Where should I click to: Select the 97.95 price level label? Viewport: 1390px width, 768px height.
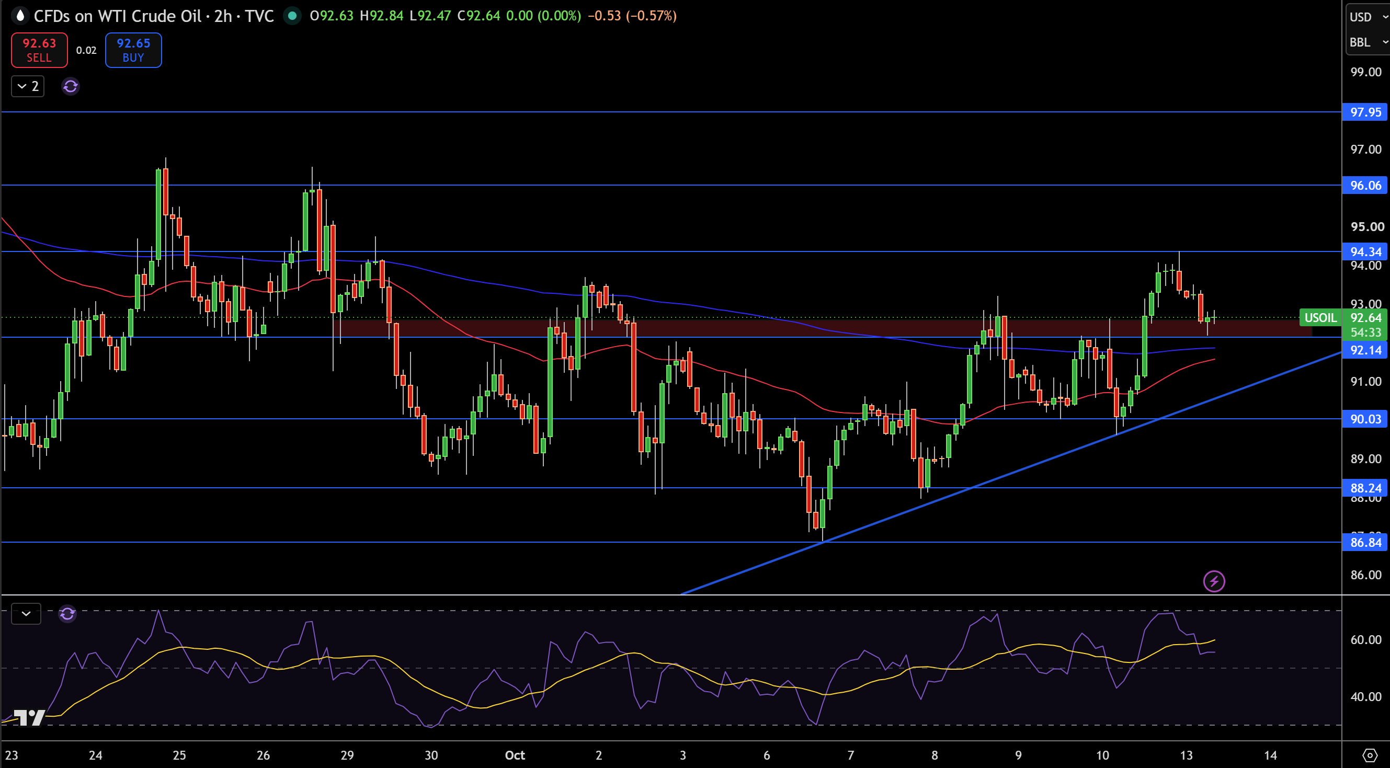pos(1366,112)
